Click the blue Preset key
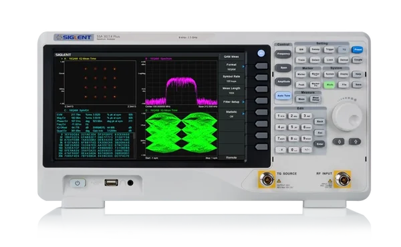 click(358, 49)
